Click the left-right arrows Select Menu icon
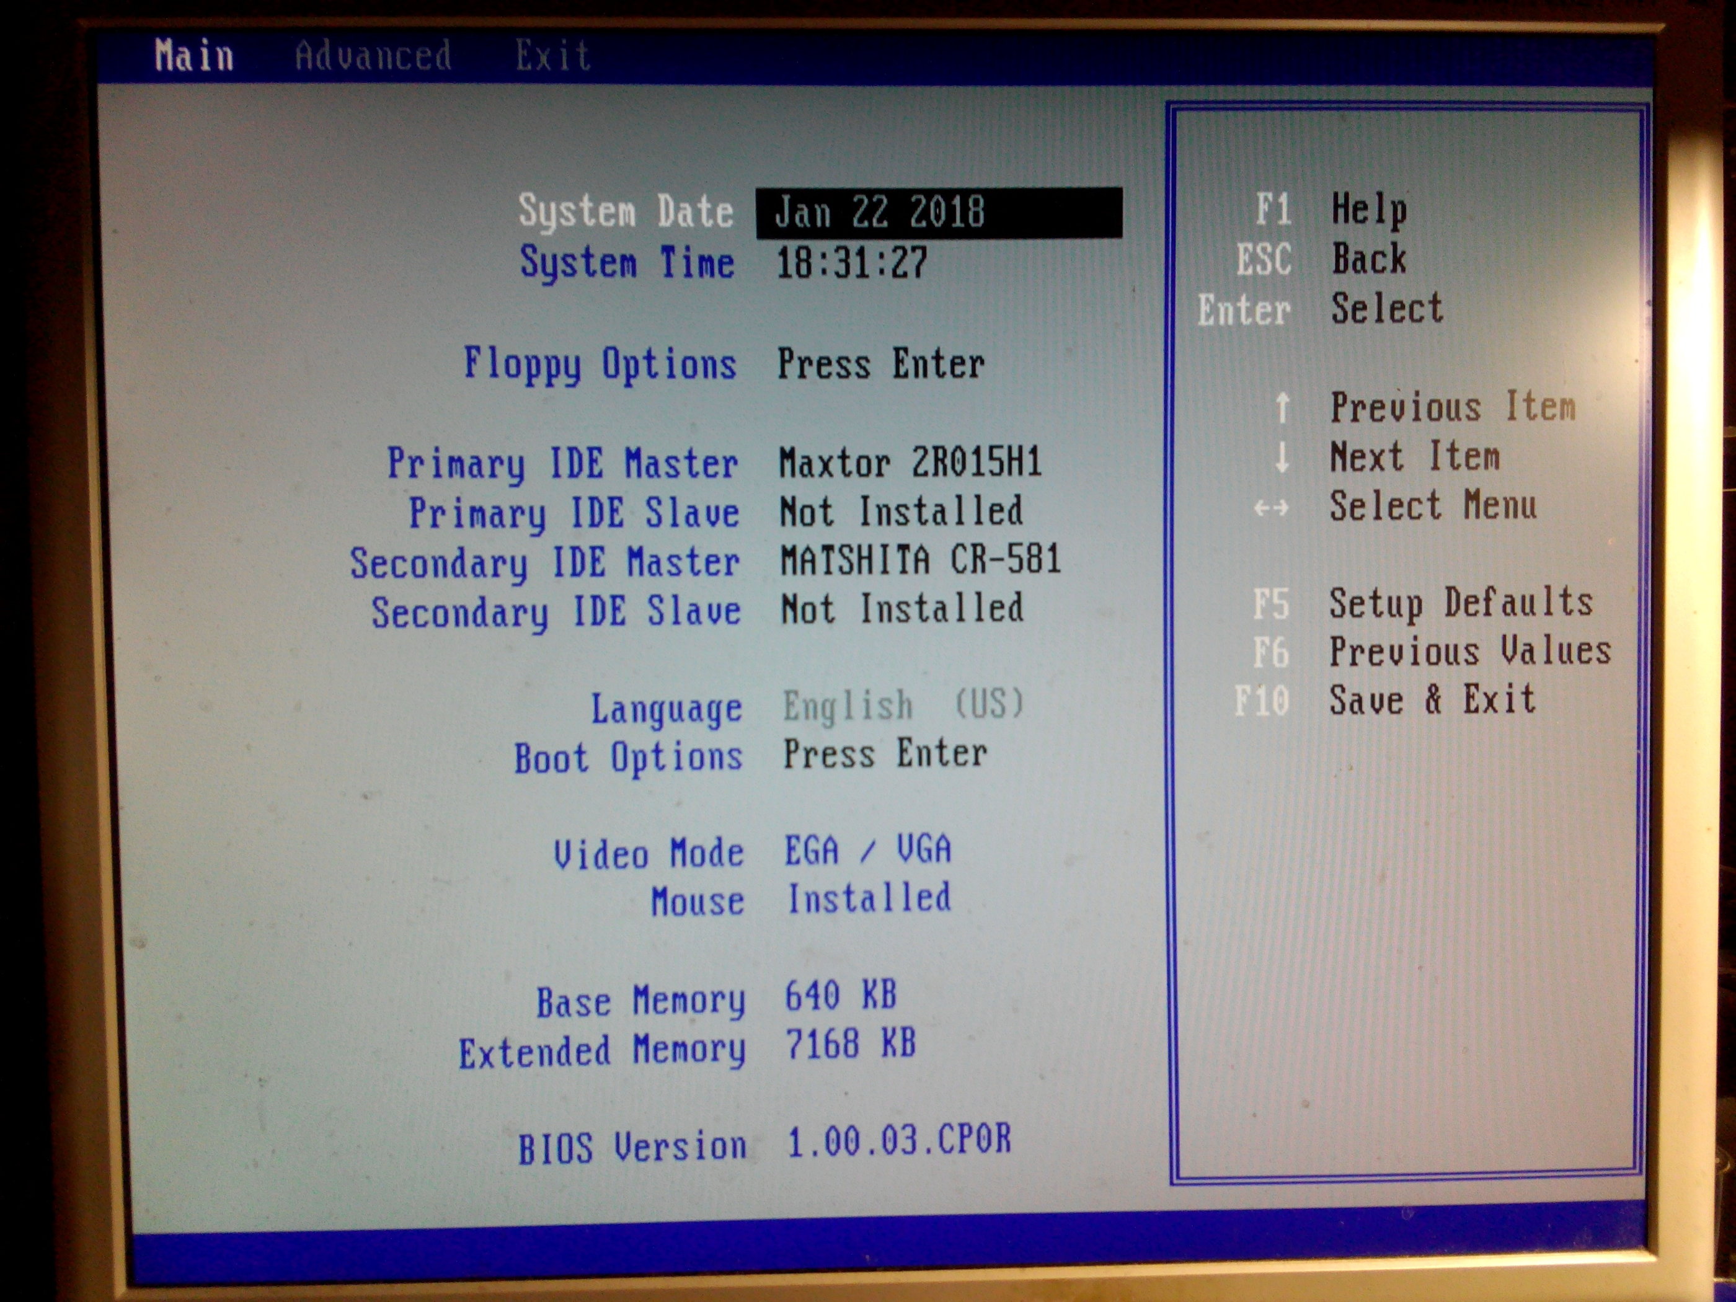1736x1302 pixels. pyautogui.click(x=1270, y=508)
